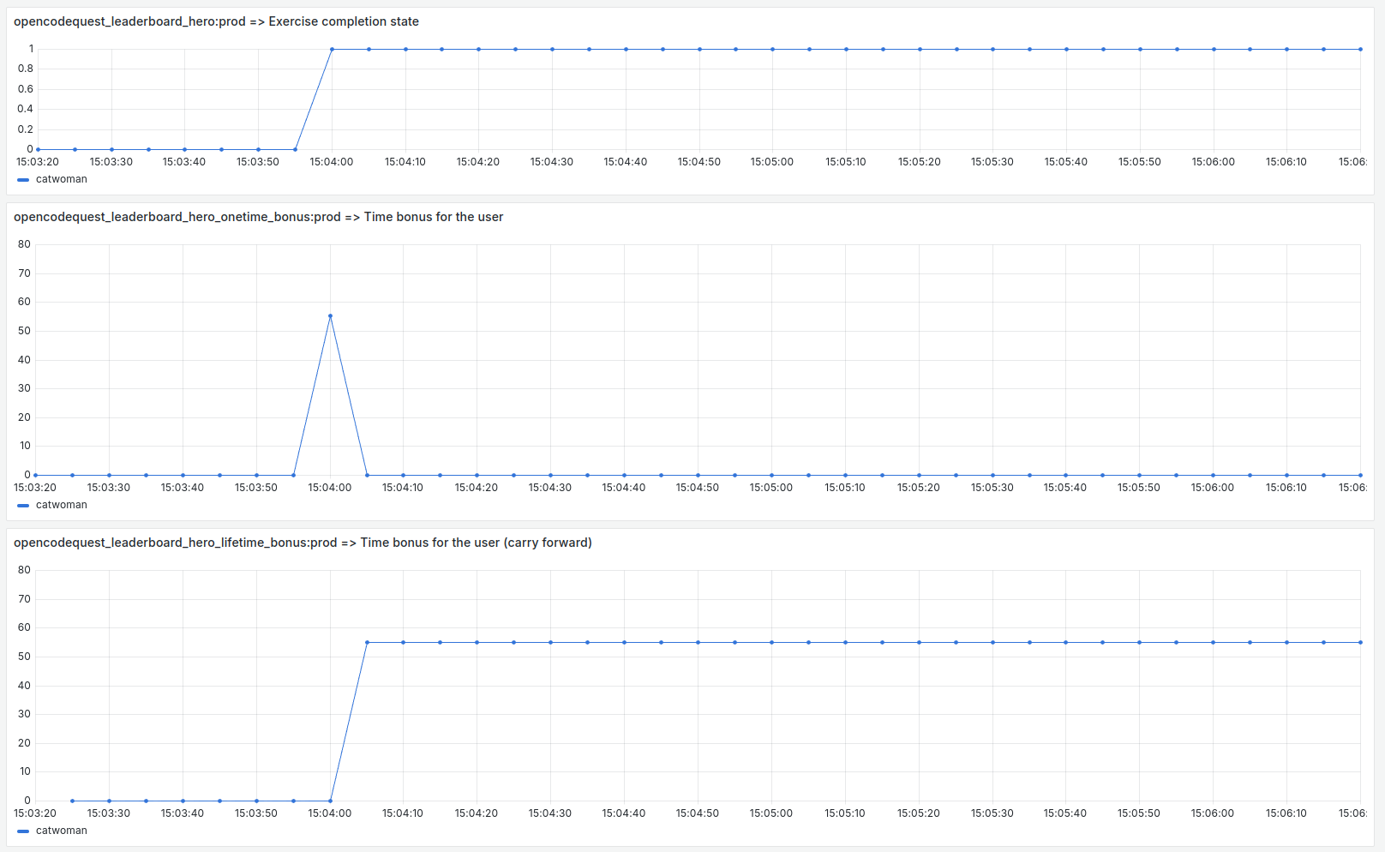The image size is (1385, 852).
Task: Click catwoman color swatch in Exercise completion legend
Action: (23, 180)
